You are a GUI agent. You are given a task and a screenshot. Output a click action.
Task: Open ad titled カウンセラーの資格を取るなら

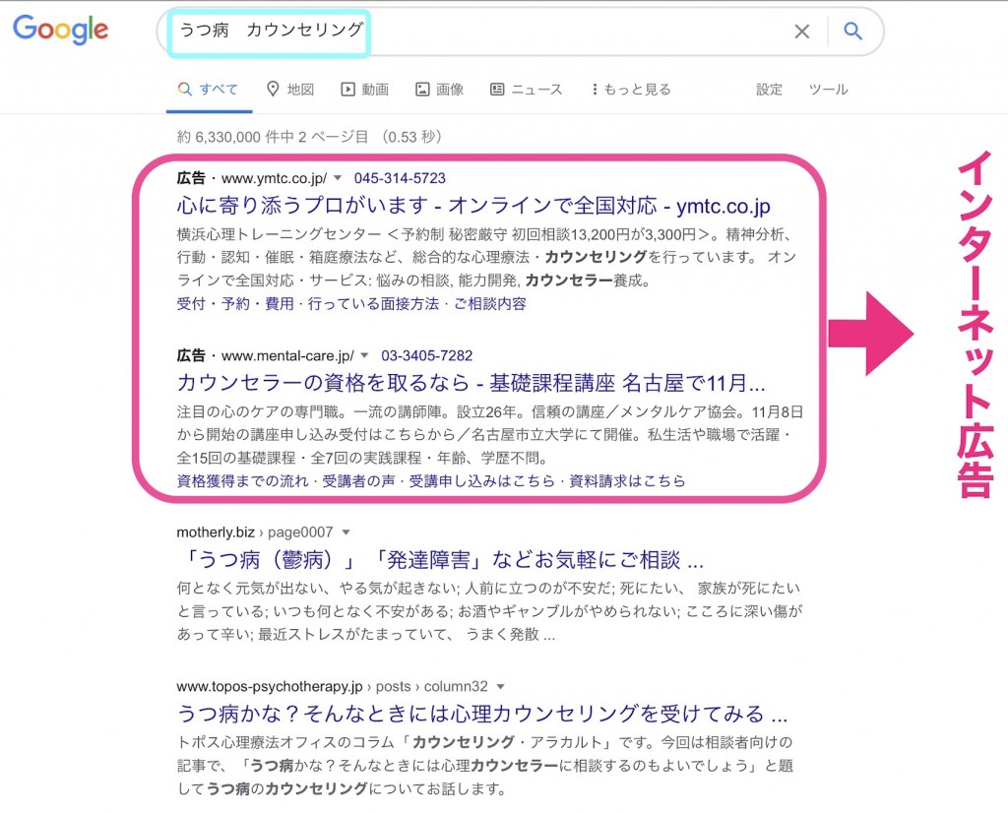click(472, 383)
